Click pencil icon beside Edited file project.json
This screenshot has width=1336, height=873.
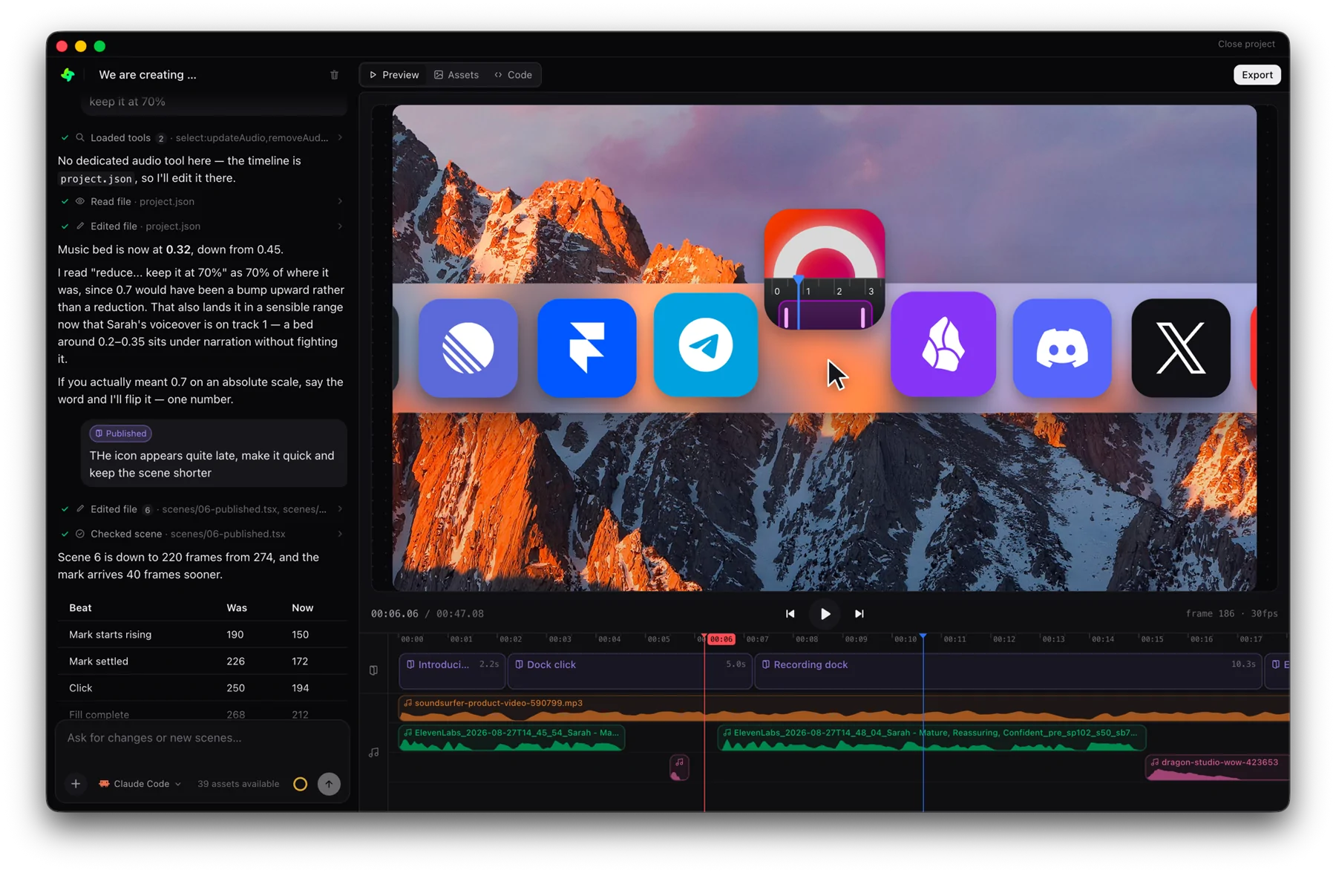click(x=80, y=226)
